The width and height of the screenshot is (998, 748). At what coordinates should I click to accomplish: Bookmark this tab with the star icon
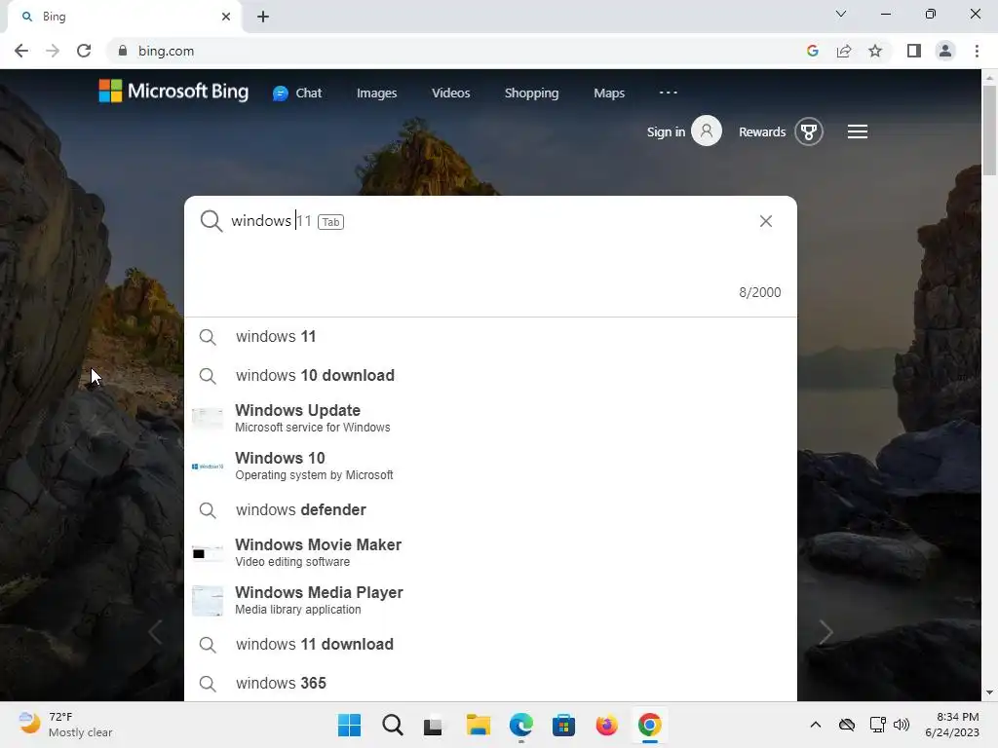click(876, 51)
